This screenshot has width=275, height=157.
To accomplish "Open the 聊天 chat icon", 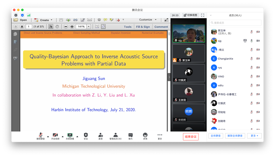I will tap(130, 135).
